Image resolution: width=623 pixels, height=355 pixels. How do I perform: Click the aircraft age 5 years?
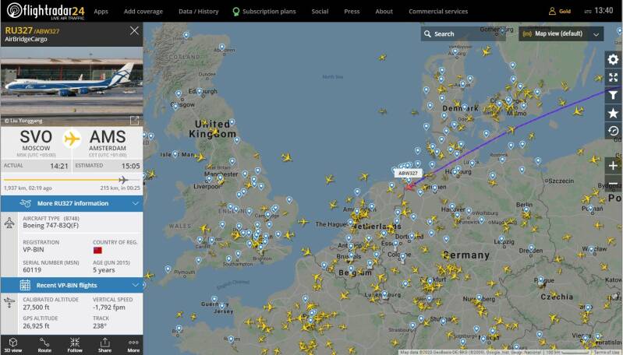tap(104, 269)
